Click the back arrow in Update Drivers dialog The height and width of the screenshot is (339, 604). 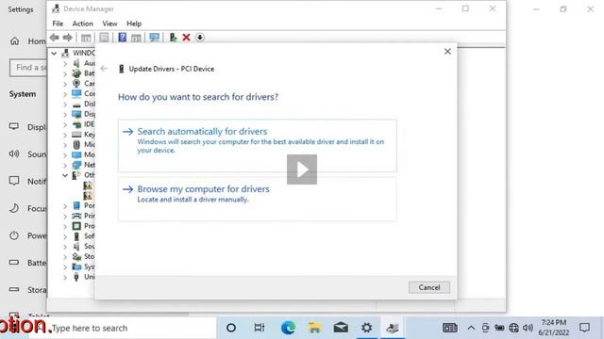click(x=104, y=69)
